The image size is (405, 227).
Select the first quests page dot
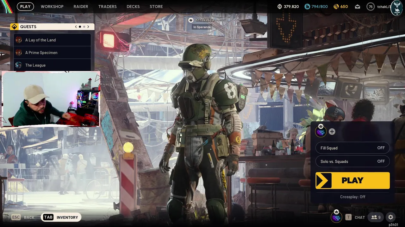pos(80,27)
